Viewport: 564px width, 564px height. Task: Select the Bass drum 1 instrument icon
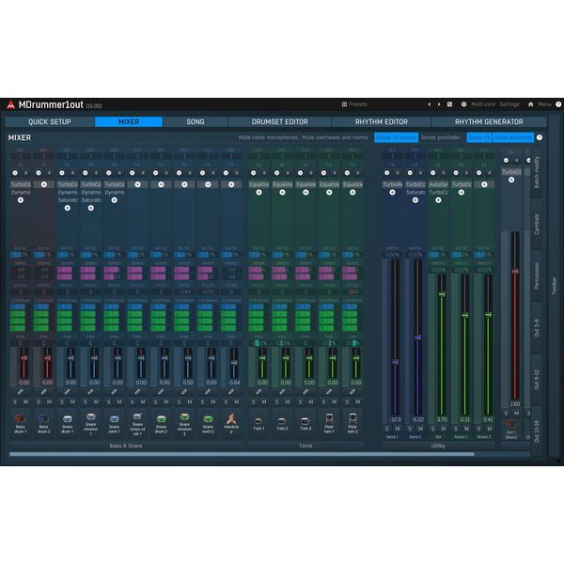[x=20, y=418]
